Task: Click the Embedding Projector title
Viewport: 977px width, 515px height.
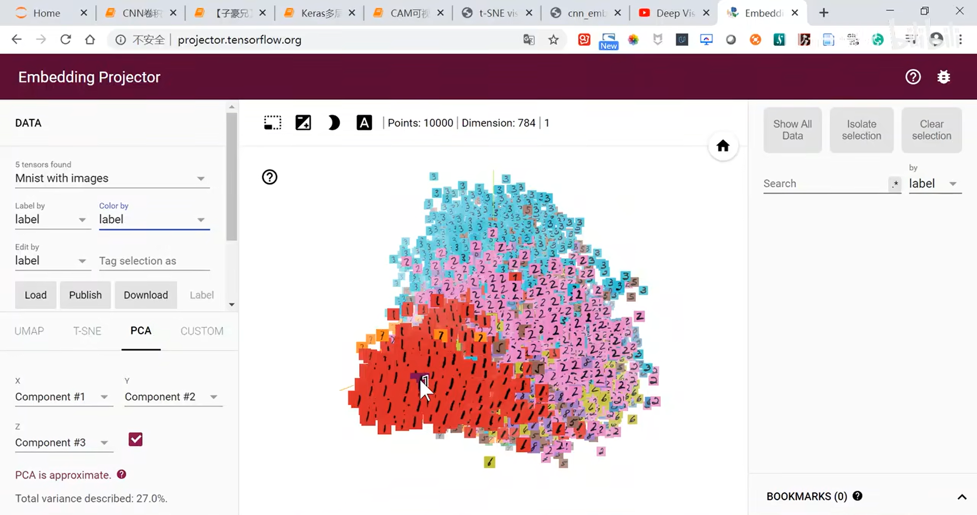Action: [89, 77]
